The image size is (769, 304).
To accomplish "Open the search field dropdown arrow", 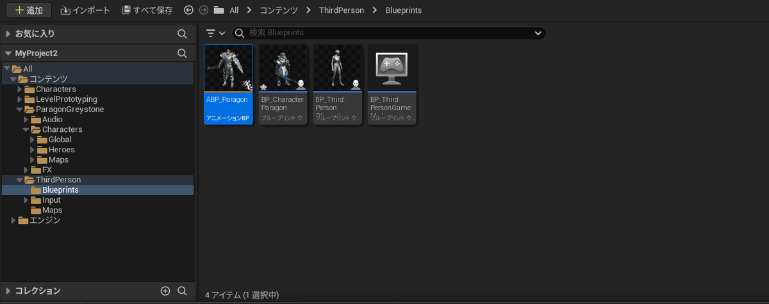I will 538,33.
